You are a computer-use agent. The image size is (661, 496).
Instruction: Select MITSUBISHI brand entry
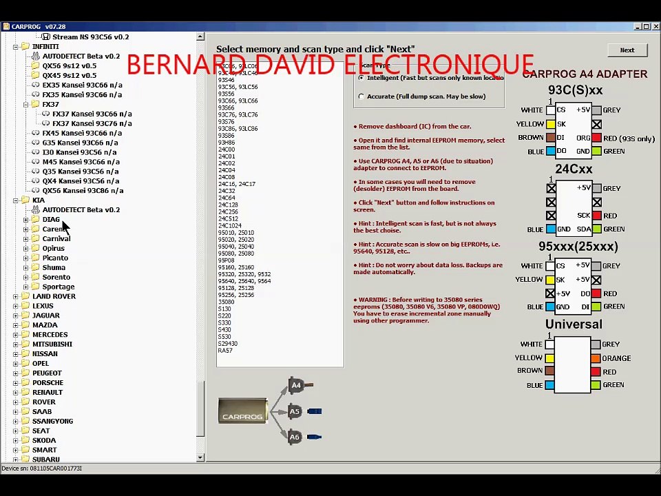pos(52,344)
